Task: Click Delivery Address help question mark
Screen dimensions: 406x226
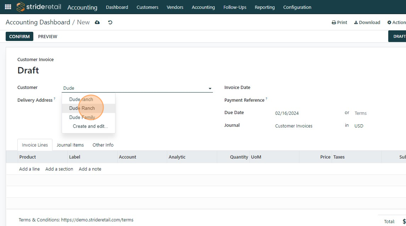Action: click(x=55, y=99)
